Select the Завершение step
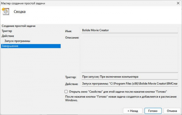The image size is (182, 115). (x=31, y=46)
